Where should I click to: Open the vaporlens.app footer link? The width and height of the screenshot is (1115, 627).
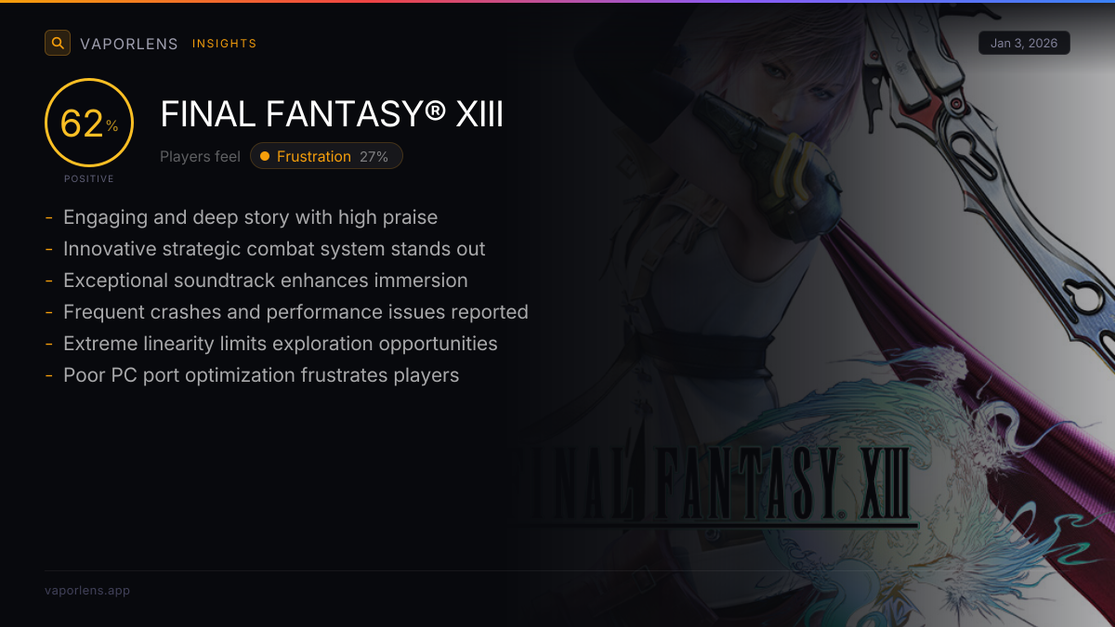coord(87,591)
